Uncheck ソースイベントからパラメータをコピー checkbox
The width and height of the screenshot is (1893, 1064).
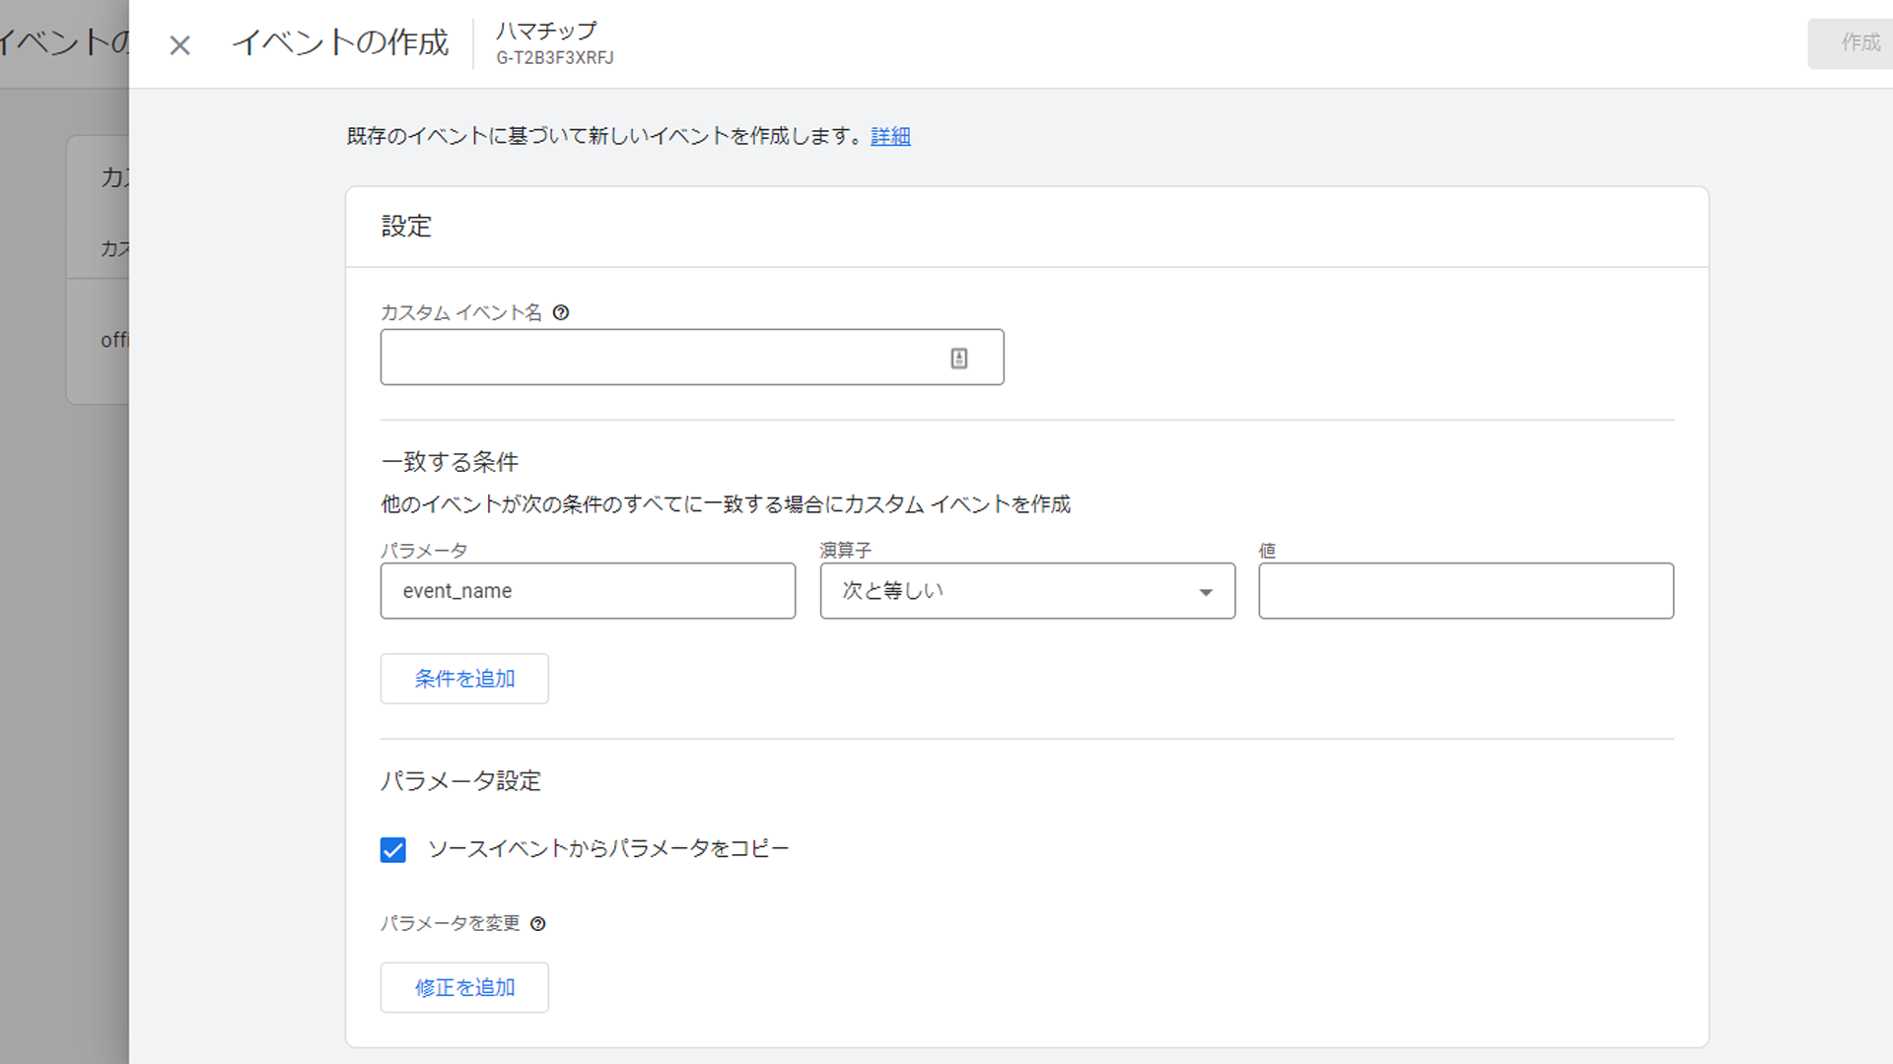click(393, 849)
